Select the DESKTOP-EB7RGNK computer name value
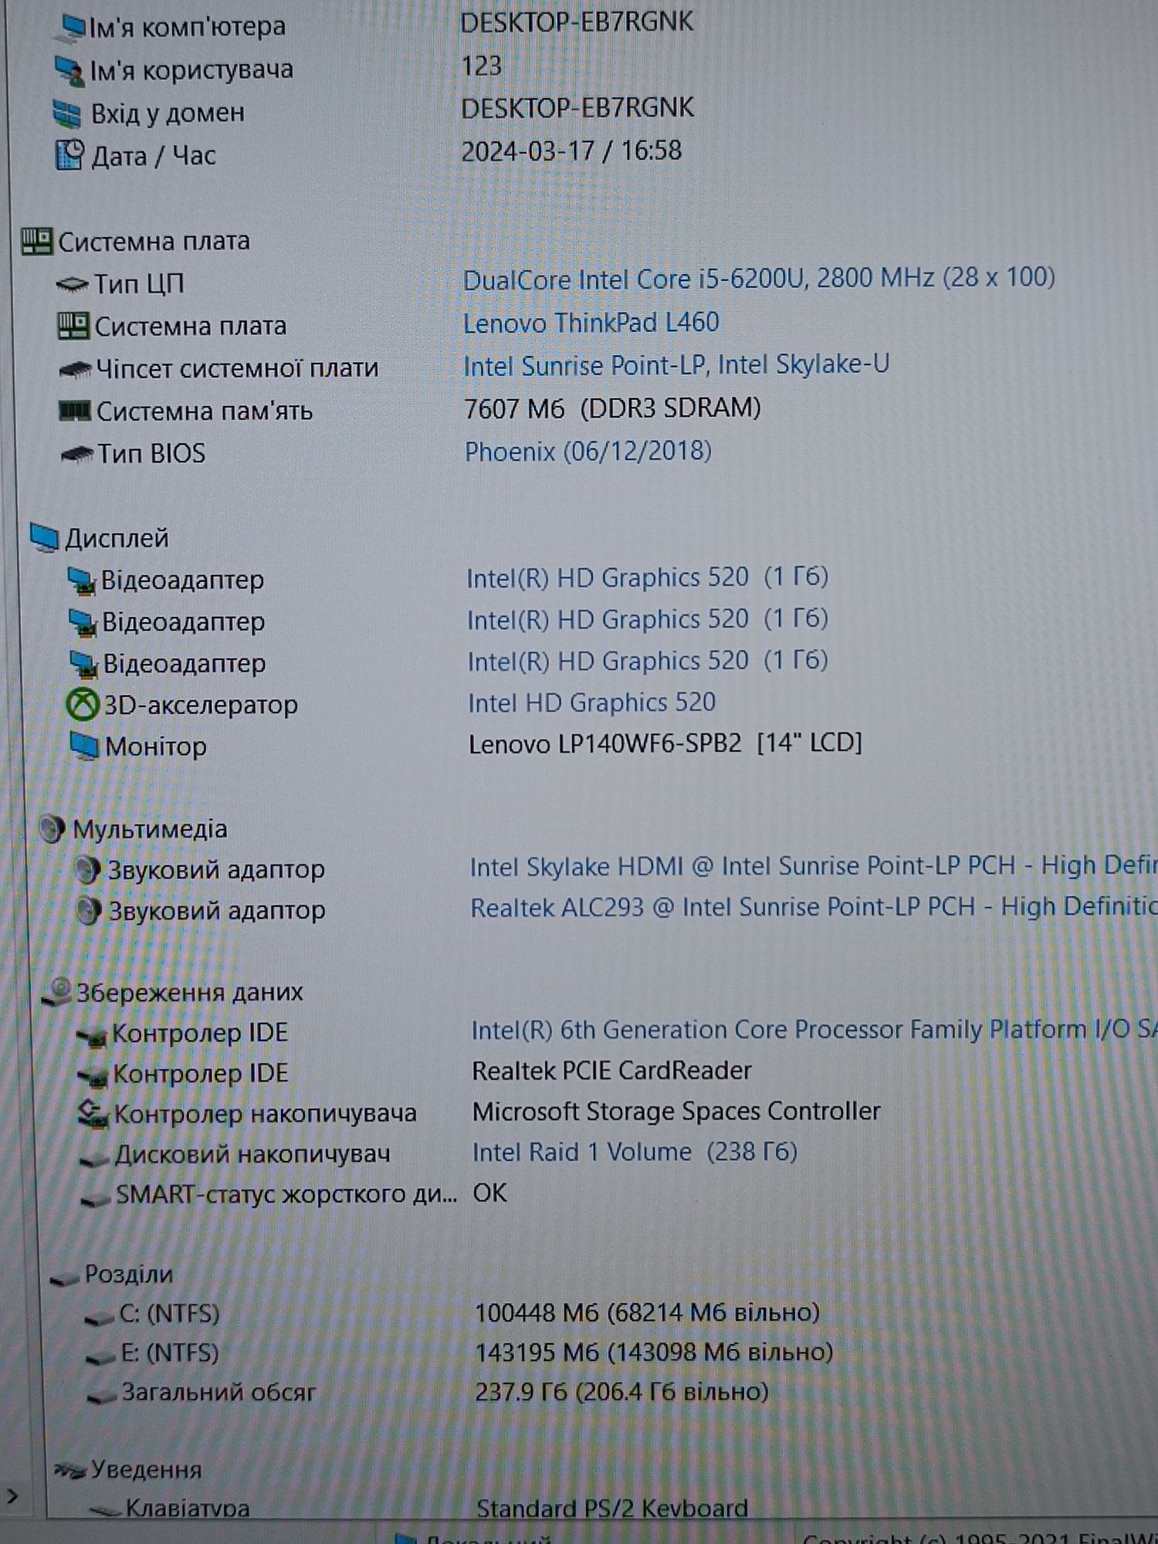 [577, 22]
